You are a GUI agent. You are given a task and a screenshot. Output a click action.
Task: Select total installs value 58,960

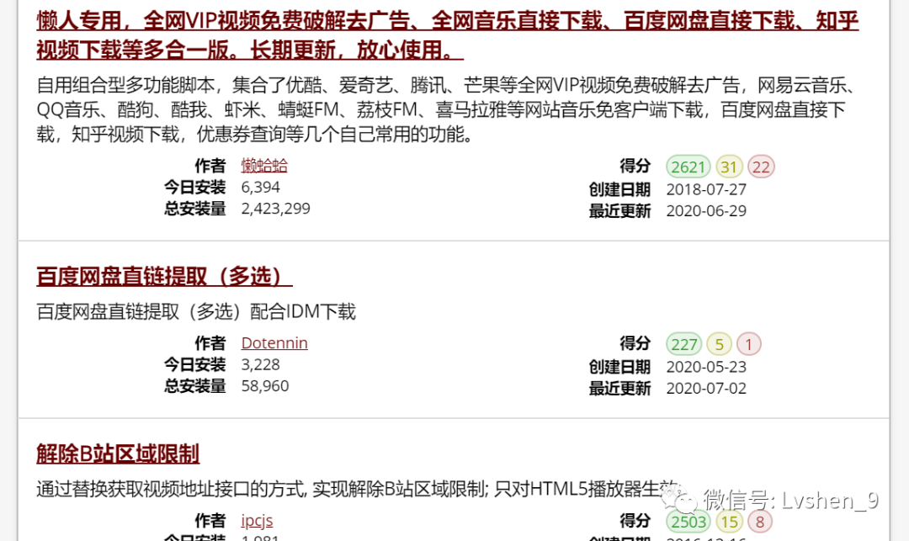coord(265,385)
